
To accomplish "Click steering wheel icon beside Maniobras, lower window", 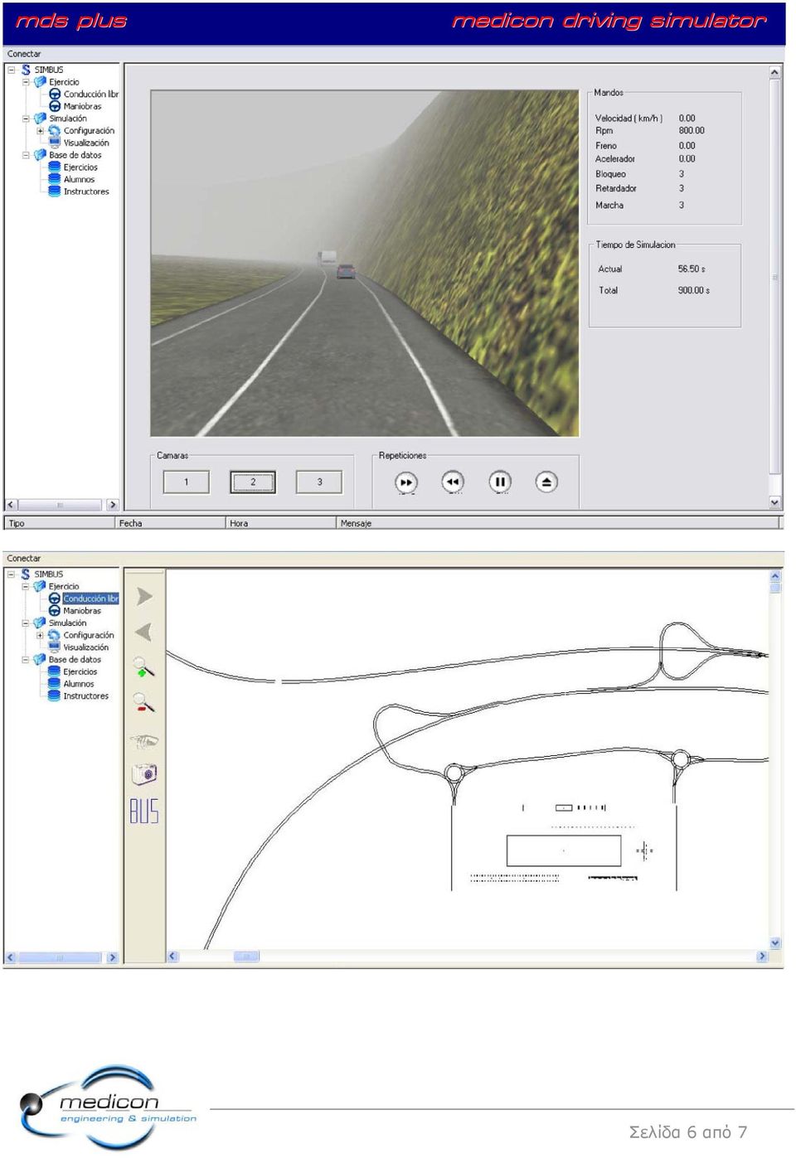I will pos(54,611).
